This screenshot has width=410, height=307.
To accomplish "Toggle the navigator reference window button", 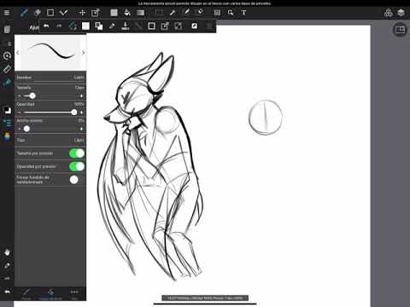I will pos(400,30).
